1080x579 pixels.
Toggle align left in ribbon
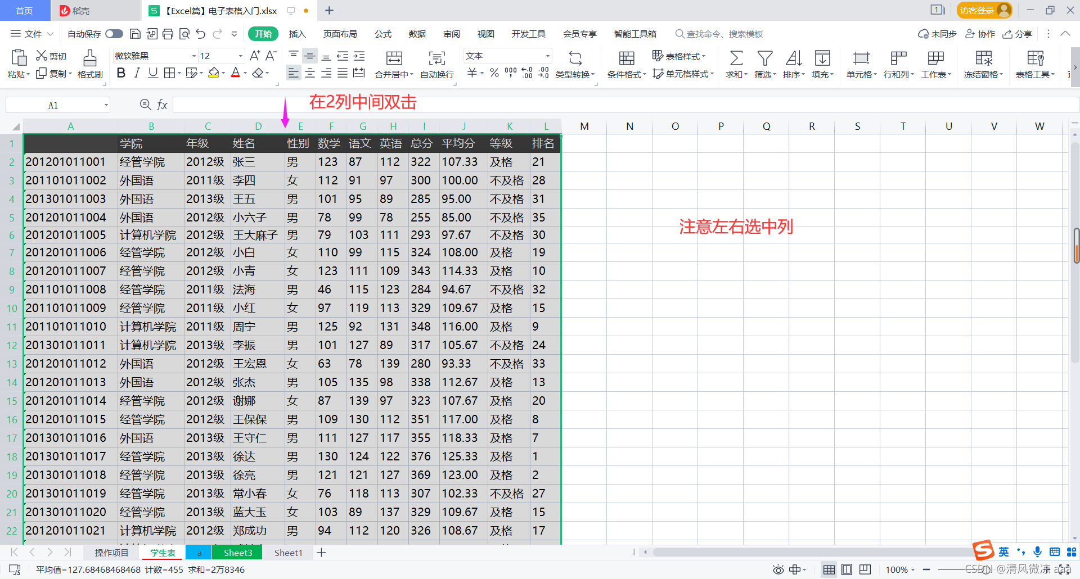pyautogui.click(x=293, y=73)
